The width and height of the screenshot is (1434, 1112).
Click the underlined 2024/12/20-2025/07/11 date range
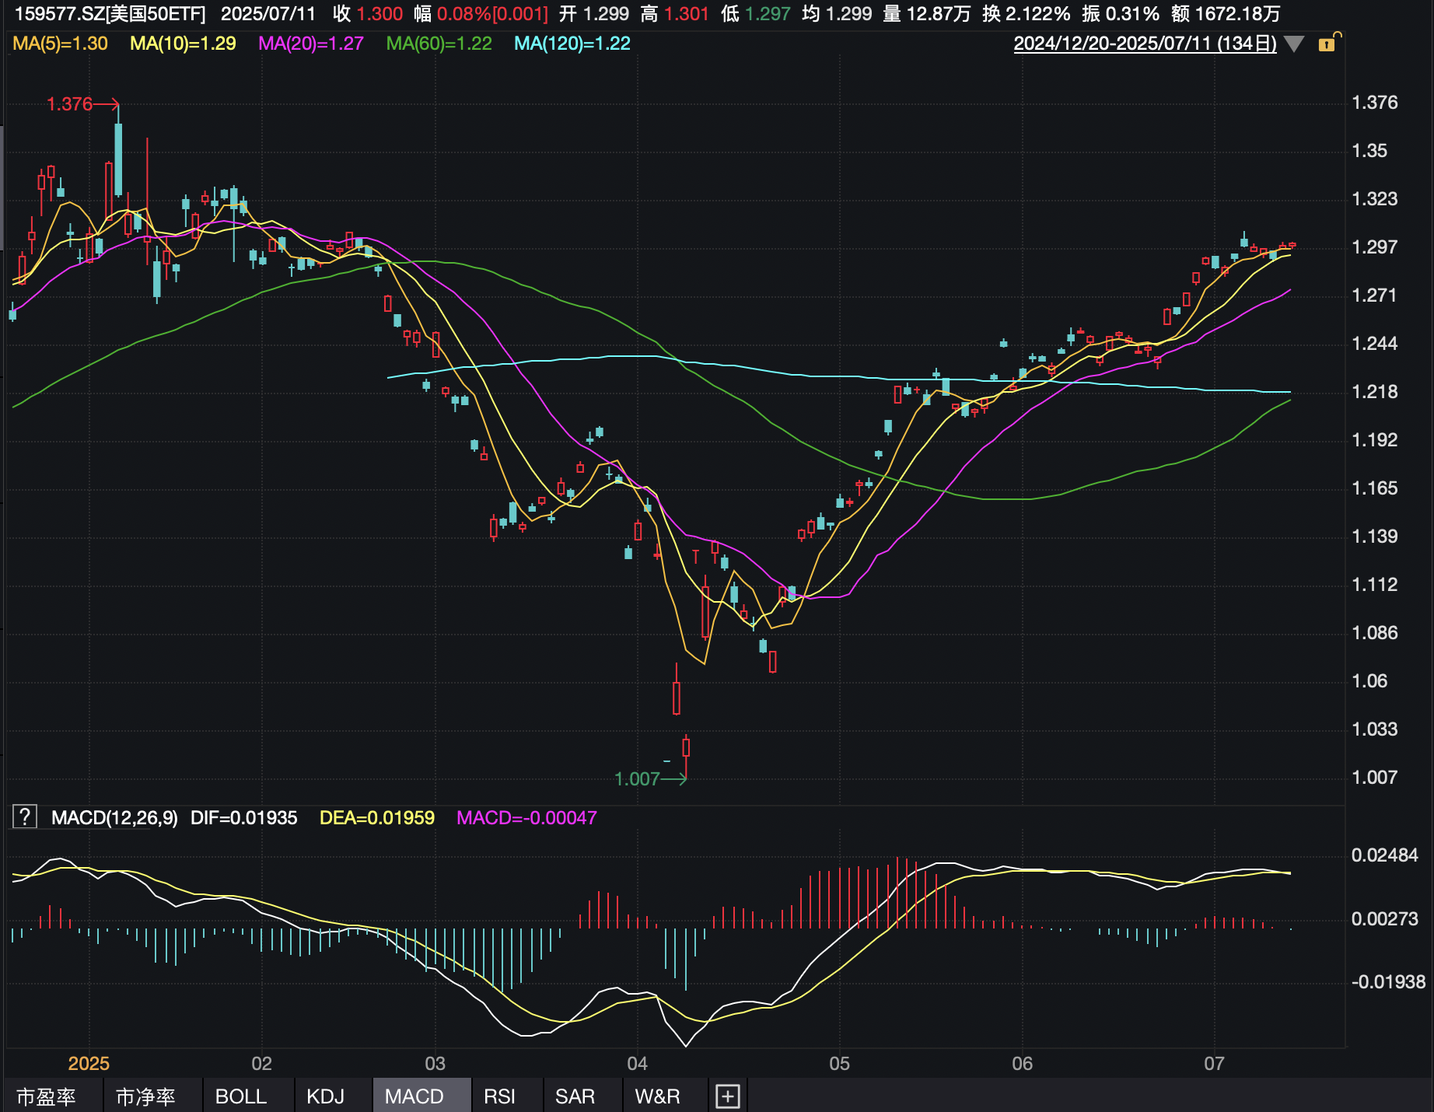pyautogui.click(x=1145, y=44)
